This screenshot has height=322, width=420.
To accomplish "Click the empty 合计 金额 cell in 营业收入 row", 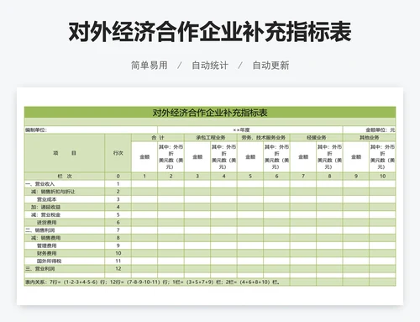I will tap(144, 184).
